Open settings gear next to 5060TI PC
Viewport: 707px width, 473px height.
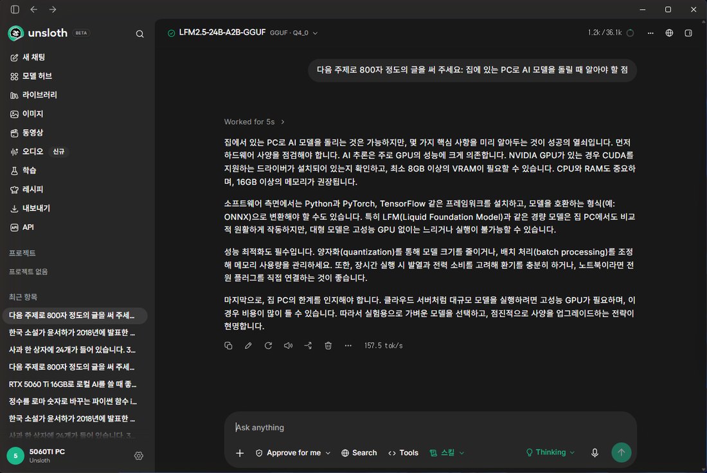pos(139,456)
